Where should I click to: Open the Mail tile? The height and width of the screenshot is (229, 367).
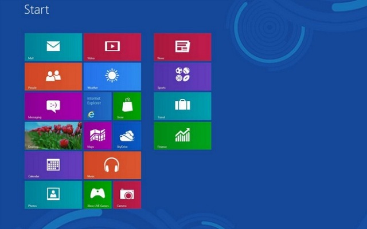click(53, 47)
